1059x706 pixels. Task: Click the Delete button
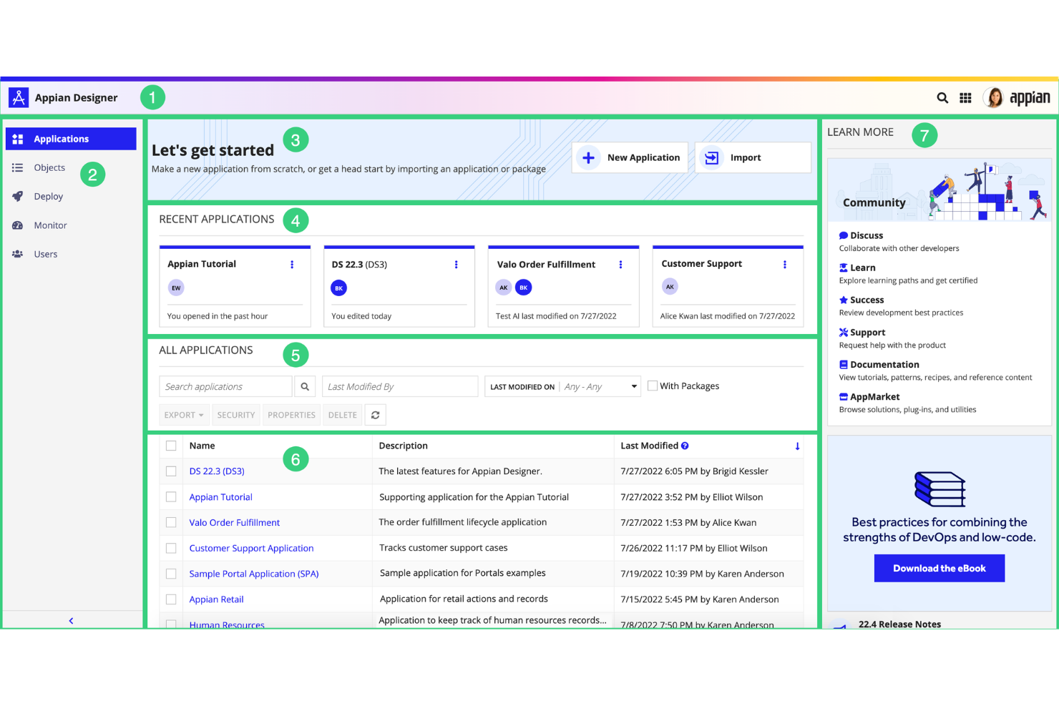click(x=343, y=415)
